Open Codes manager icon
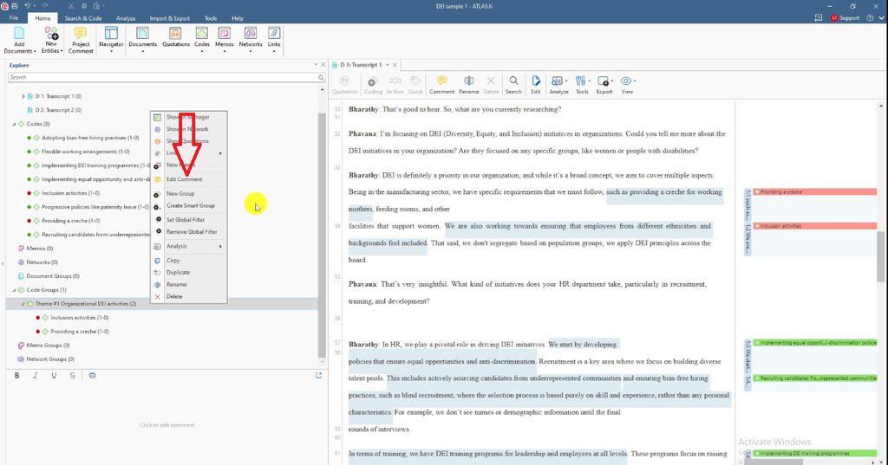The image size is (888, 465). [x=201, y=40]
